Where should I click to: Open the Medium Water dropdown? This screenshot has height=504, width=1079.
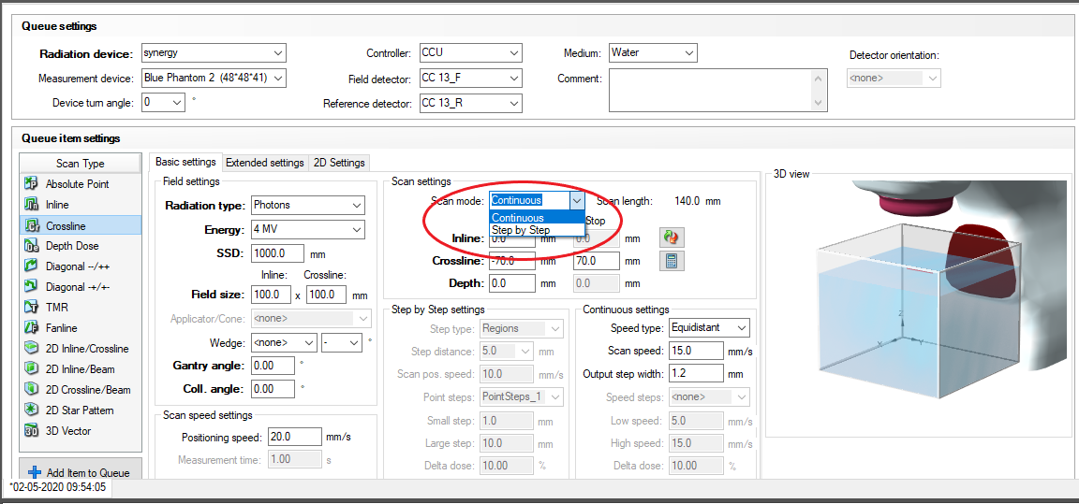coord(688,53)
